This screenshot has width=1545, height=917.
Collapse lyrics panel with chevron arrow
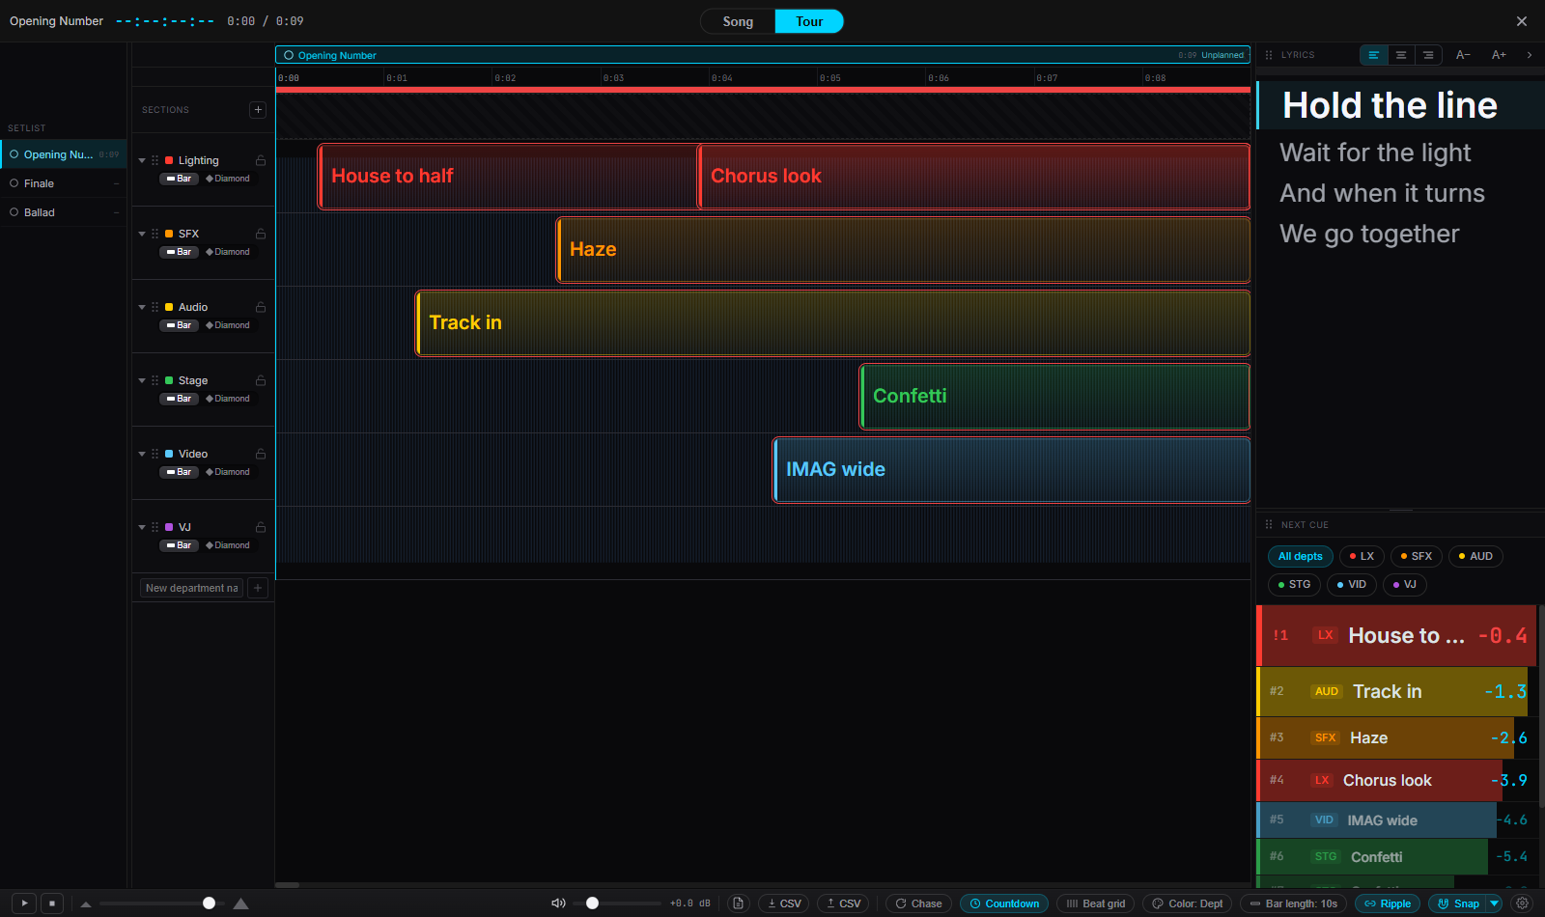click(1530, 55)
